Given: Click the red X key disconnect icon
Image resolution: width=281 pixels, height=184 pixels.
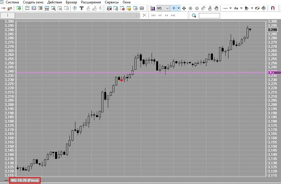Looking at the screenshot, I should tap(10, 8).
